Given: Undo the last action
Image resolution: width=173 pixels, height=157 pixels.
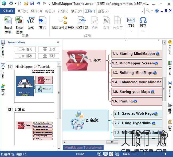Looking at the screenshot, I should coord(38,3).
